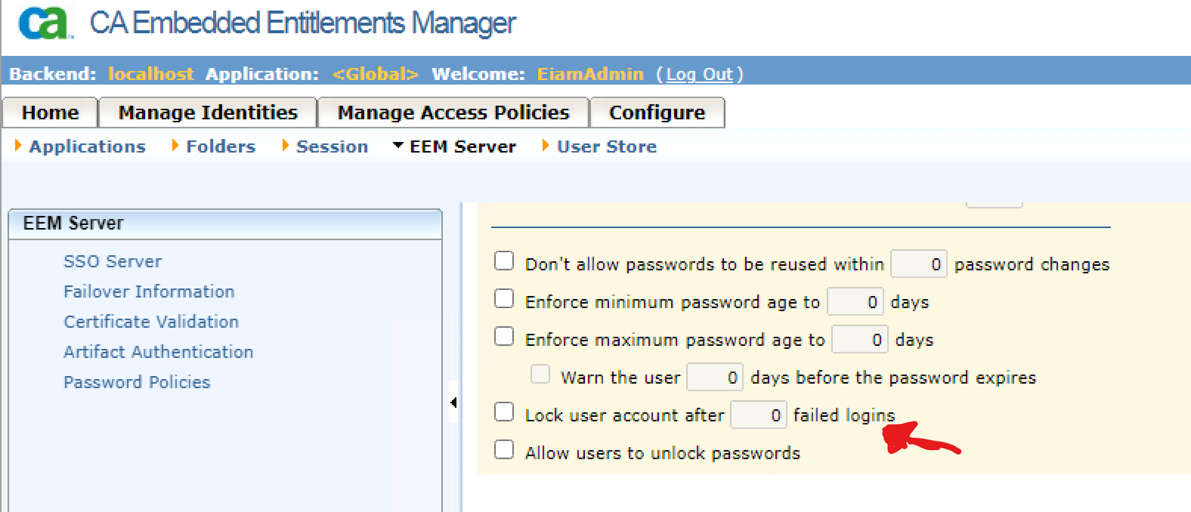Viewport: 1191px width, 512px height.
Task: Expand the Applications submenu arrow
Action: coord(18,146)
